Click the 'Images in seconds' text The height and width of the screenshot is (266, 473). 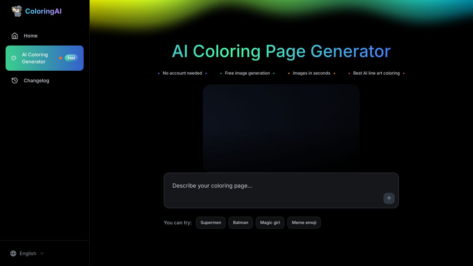coord(311,73)
